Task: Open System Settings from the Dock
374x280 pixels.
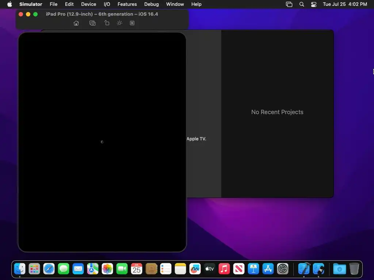Action: pos(283,269)
